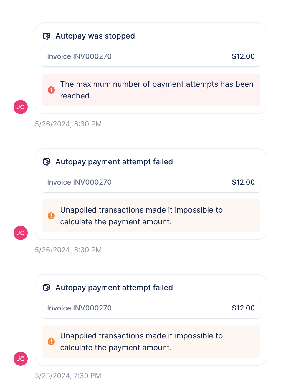Click the red alert icon for maximum attempts
This screenshot has height=384, width=301.
[51, 90]
